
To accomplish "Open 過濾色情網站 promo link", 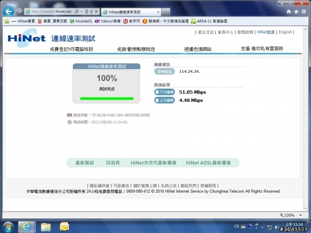I will pyautogui.click(x=198, y=49).
